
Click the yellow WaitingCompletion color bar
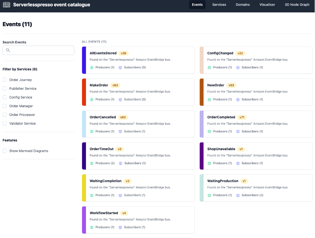[x=84, y=188]
